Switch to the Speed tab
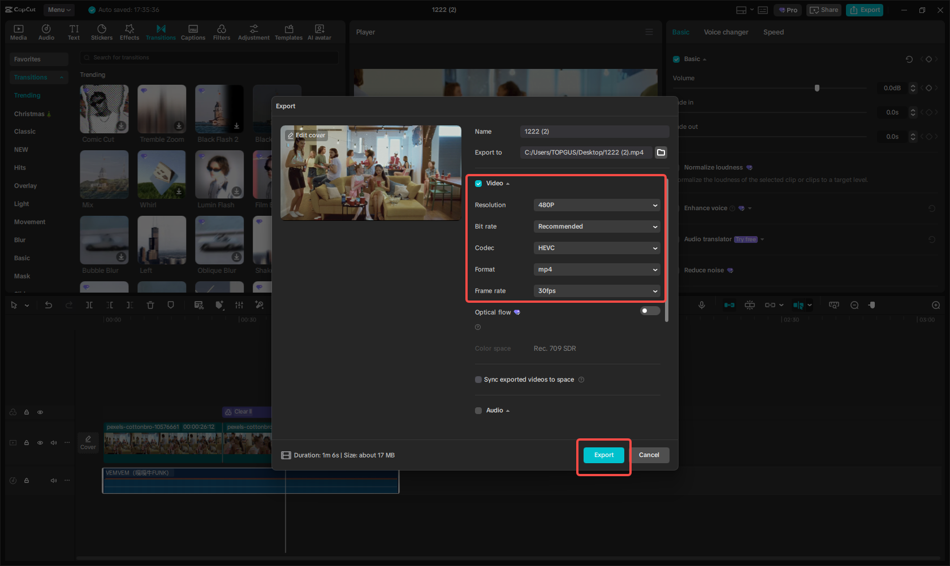 pyautogui.click(x=773, y=32)
